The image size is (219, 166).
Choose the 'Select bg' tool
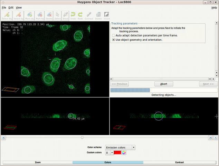pyautogui.click(x=18, y=15)
